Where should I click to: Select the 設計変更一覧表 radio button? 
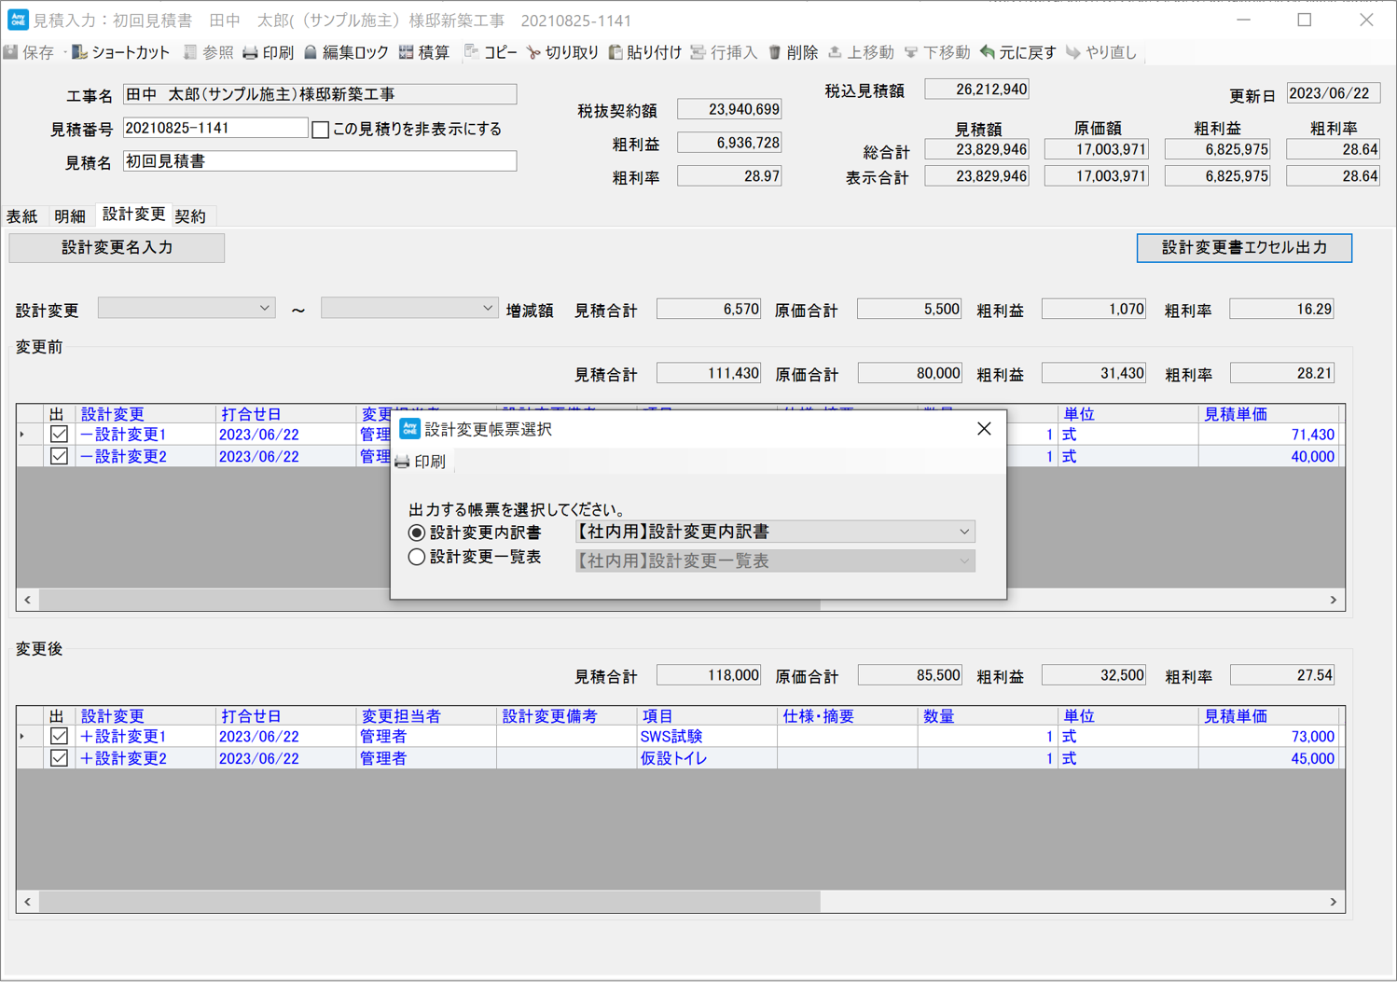[x=417, y=558]
